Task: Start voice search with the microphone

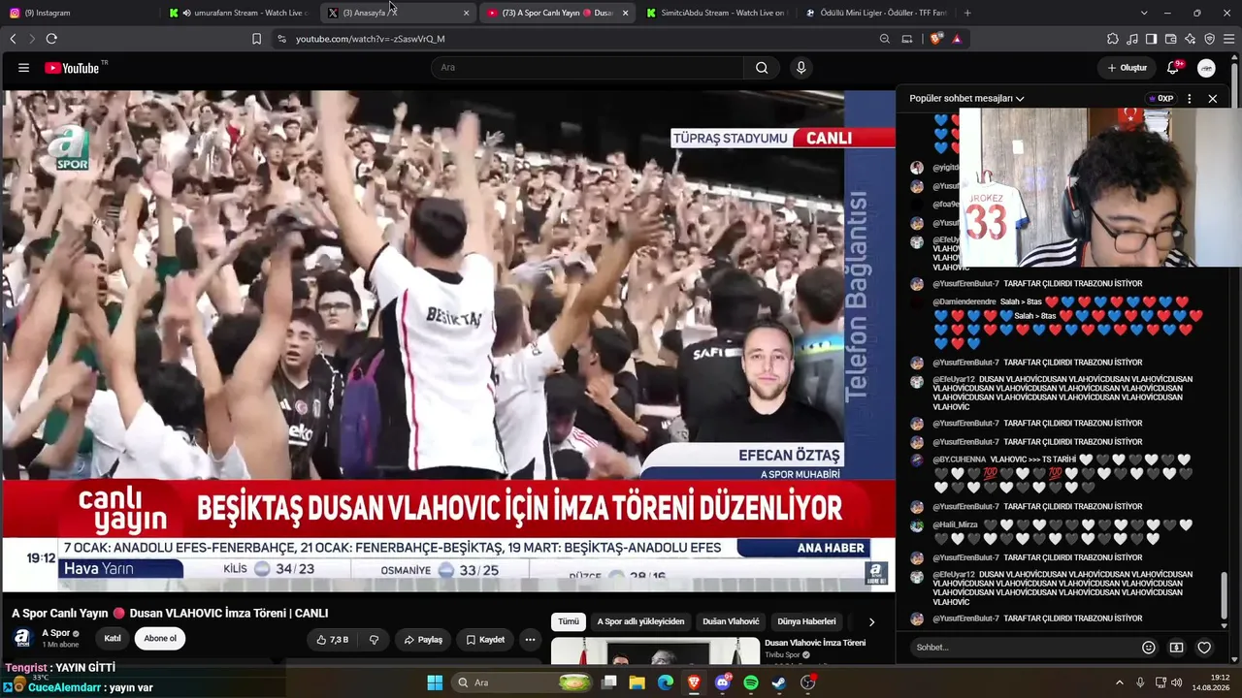Action: [801, 68]
